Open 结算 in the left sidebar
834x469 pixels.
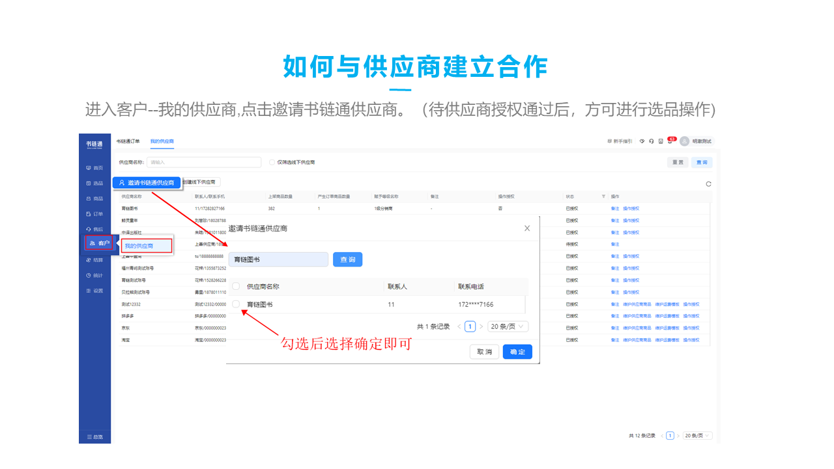pos(94,260)
